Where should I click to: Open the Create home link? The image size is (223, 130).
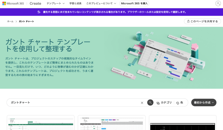[35, 3]
